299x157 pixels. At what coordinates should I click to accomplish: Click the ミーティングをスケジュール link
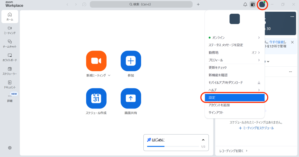click(256, 128)
